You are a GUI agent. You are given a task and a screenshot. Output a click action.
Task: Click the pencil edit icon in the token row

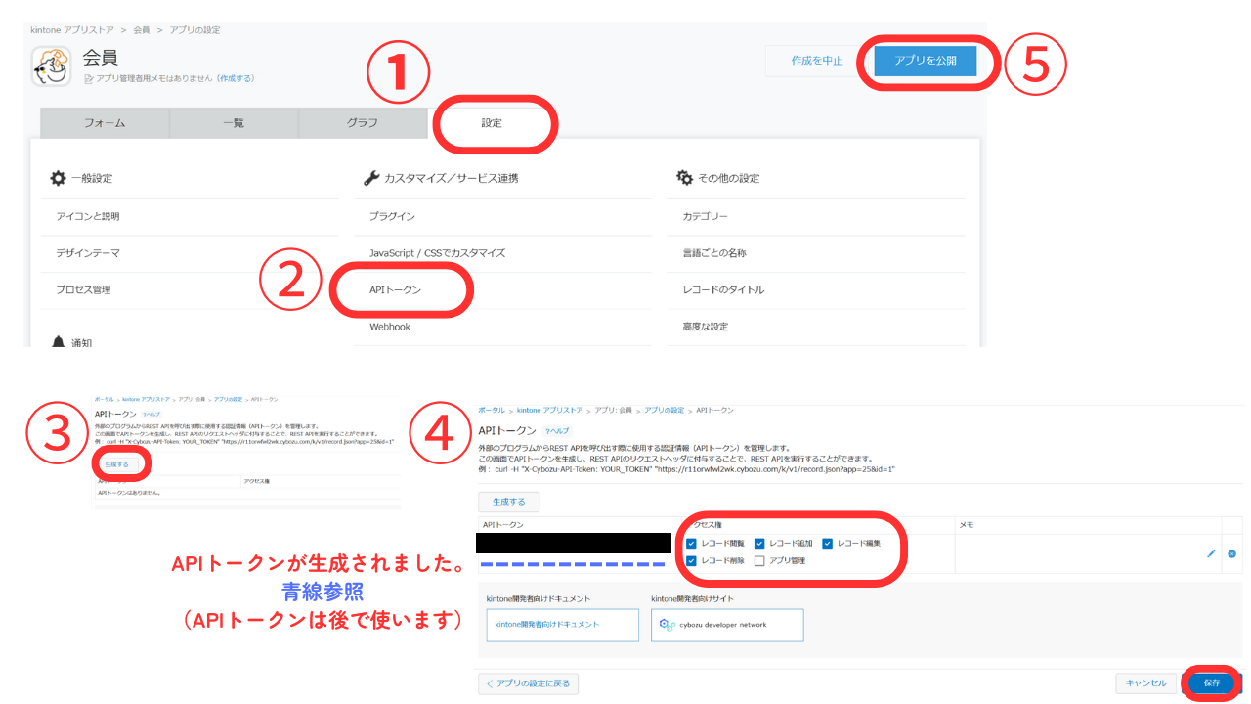(x=1211, y=553)
